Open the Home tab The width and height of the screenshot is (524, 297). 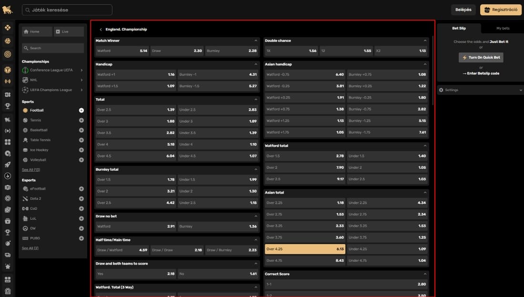pos(37,32)
